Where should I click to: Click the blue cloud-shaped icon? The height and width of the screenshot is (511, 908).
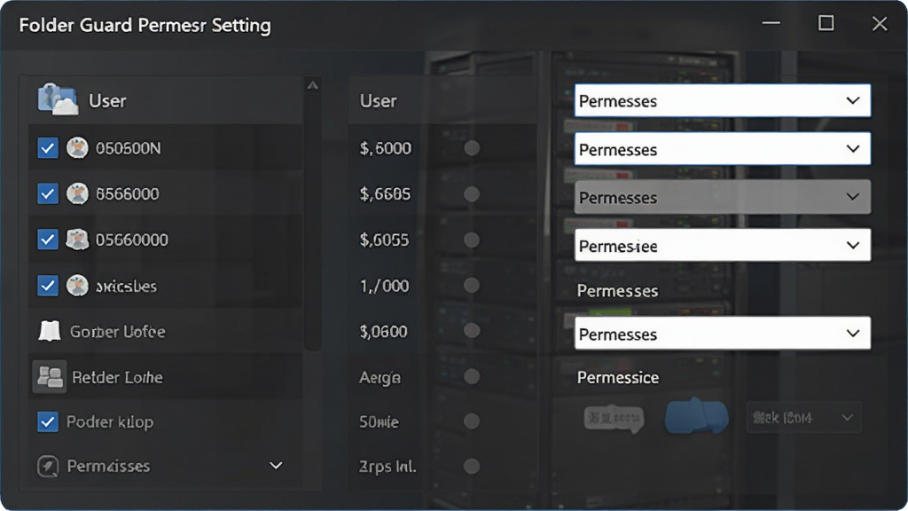point(696,417)
